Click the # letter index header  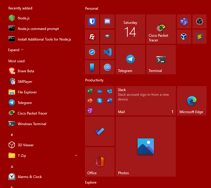click(12, 135)
